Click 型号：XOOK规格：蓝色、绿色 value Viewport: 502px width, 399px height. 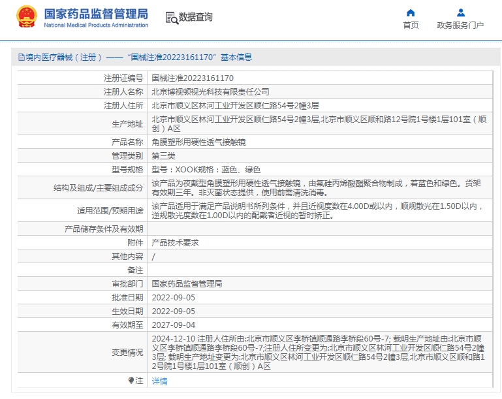[206, 170]
